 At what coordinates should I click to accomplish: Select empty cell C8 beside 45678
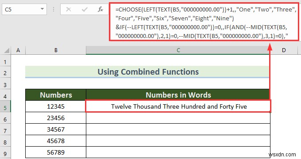(x=178, y=141)
